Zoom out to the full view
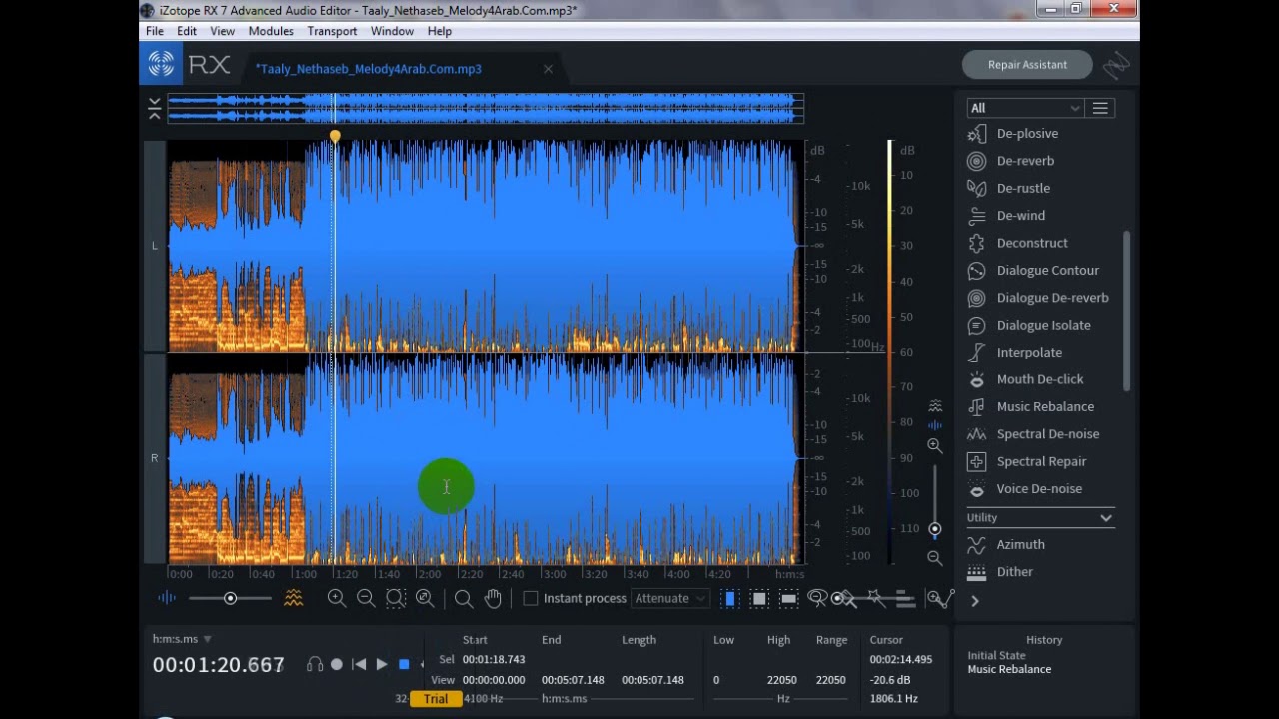 click(x=425, y=598)
